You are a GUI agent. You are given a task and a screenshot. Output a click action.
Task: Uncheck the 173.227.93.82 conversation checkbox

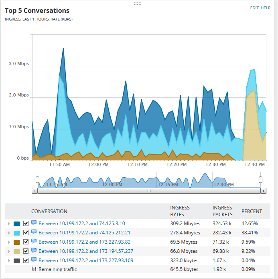[26, 242]
